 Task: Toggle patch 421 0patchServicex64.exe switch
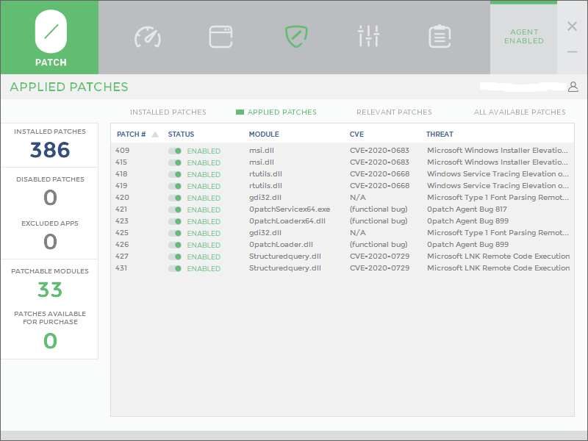tap(175, 209)
